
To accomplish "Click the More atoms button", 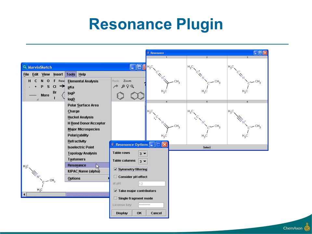I will pos(45,95).
